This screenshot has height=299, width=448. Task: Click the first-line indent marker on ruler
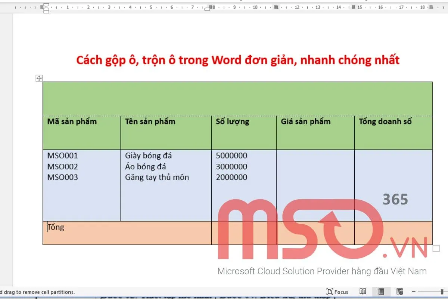click(45, 4)
